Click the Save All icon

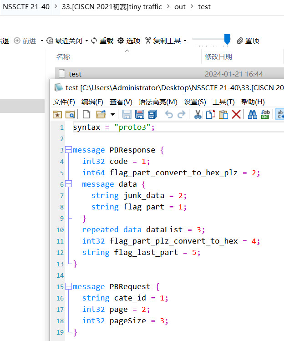coord(152,114)
